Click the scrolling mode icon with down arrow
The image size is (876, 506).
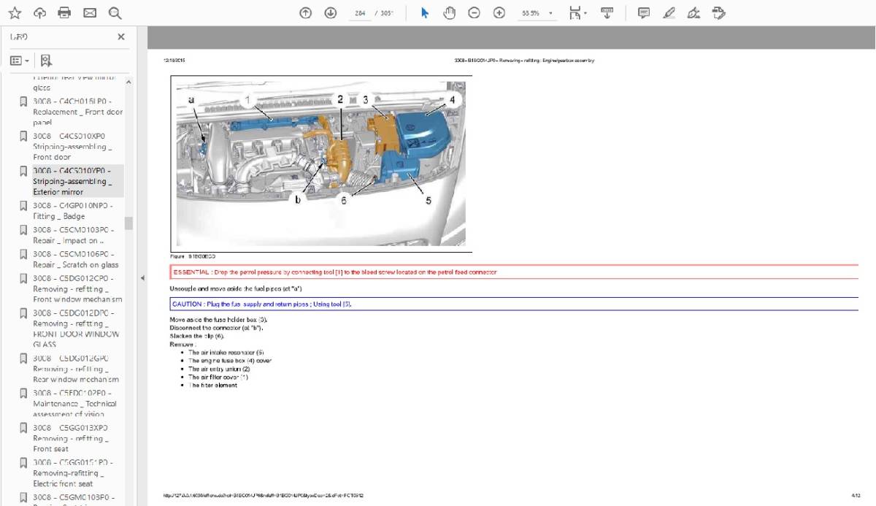tap(607, 13)
